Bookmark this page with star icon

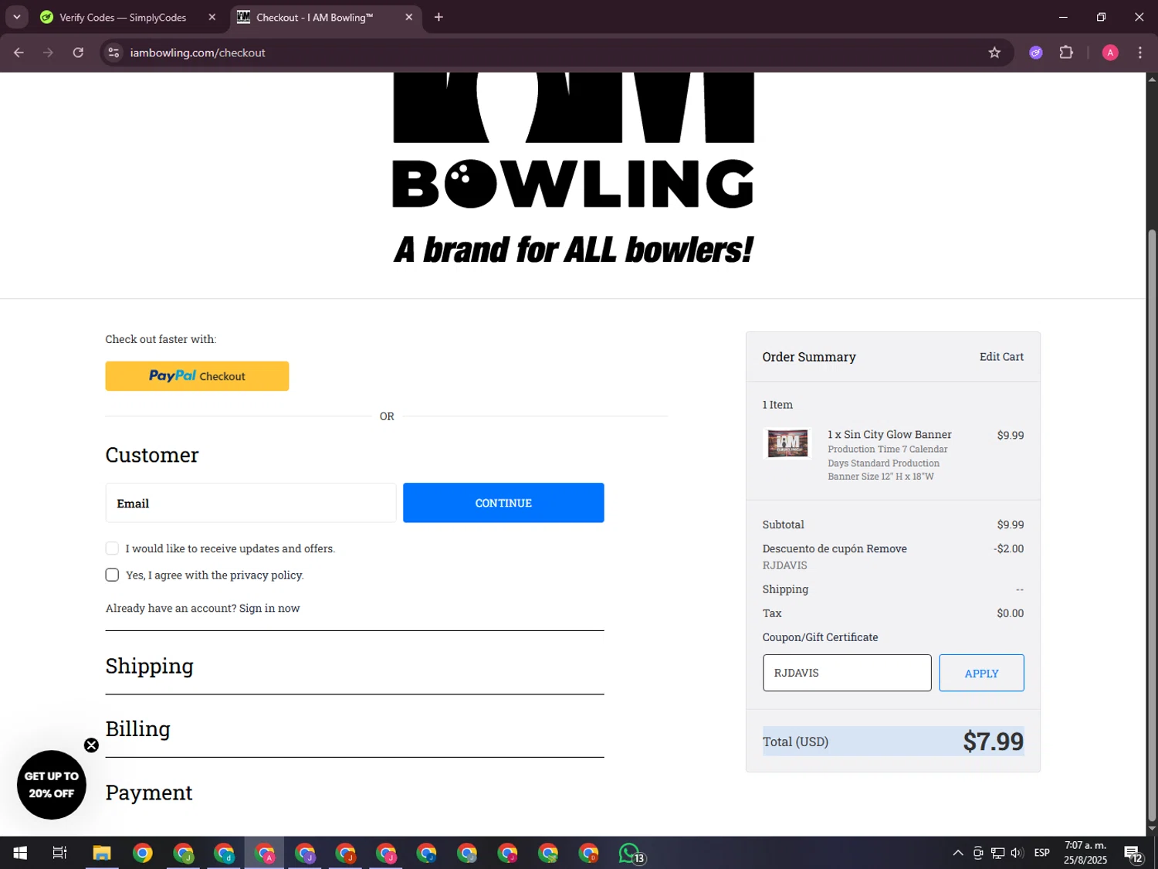click(994, 53)
